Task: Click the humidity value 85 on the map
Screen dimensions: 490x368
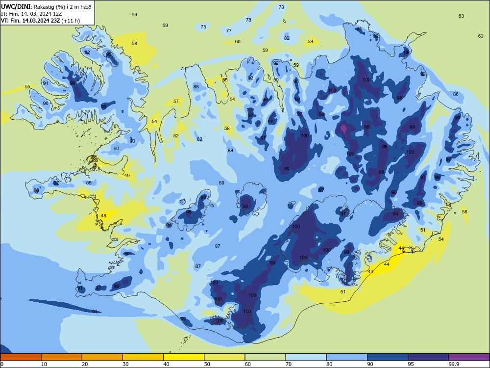Action: (x=89, y=183)
